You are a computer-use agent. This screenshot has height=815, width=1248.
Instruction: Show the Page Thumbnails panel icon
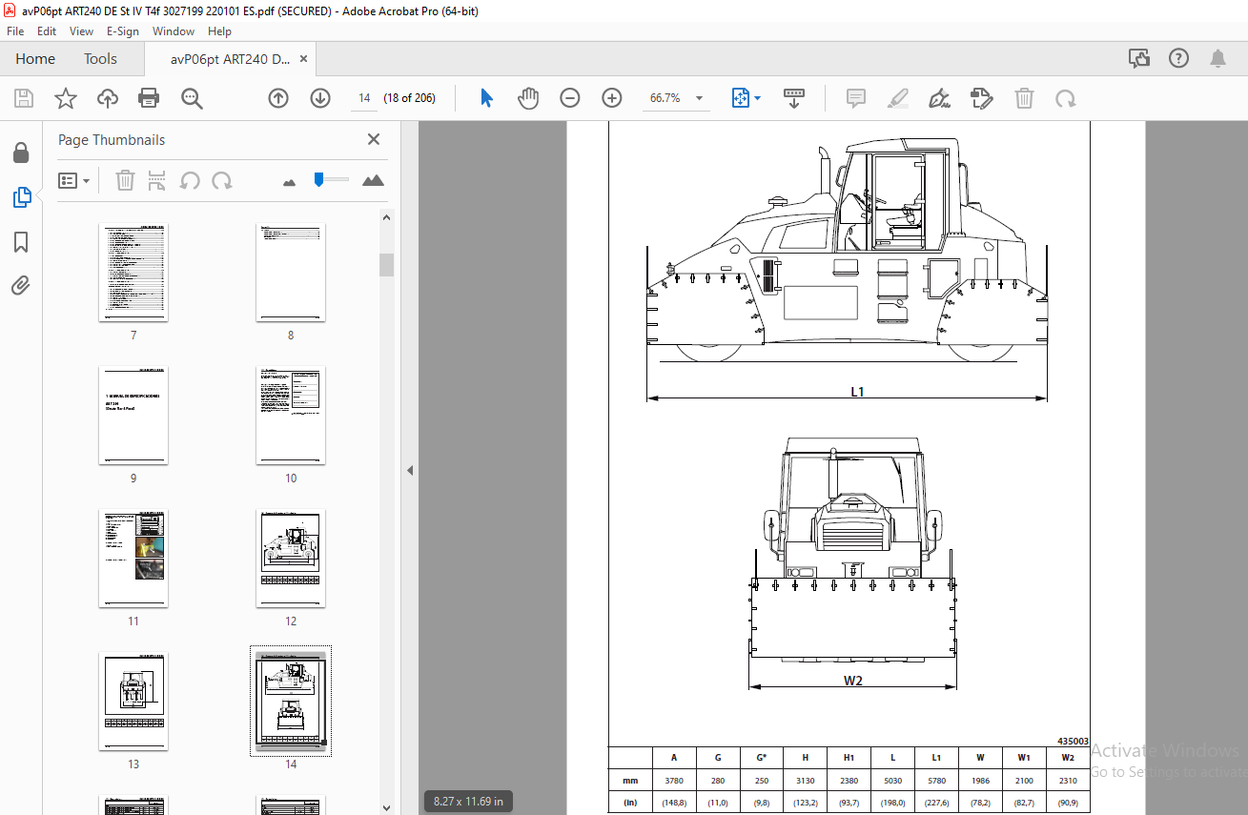click(21, 197)
